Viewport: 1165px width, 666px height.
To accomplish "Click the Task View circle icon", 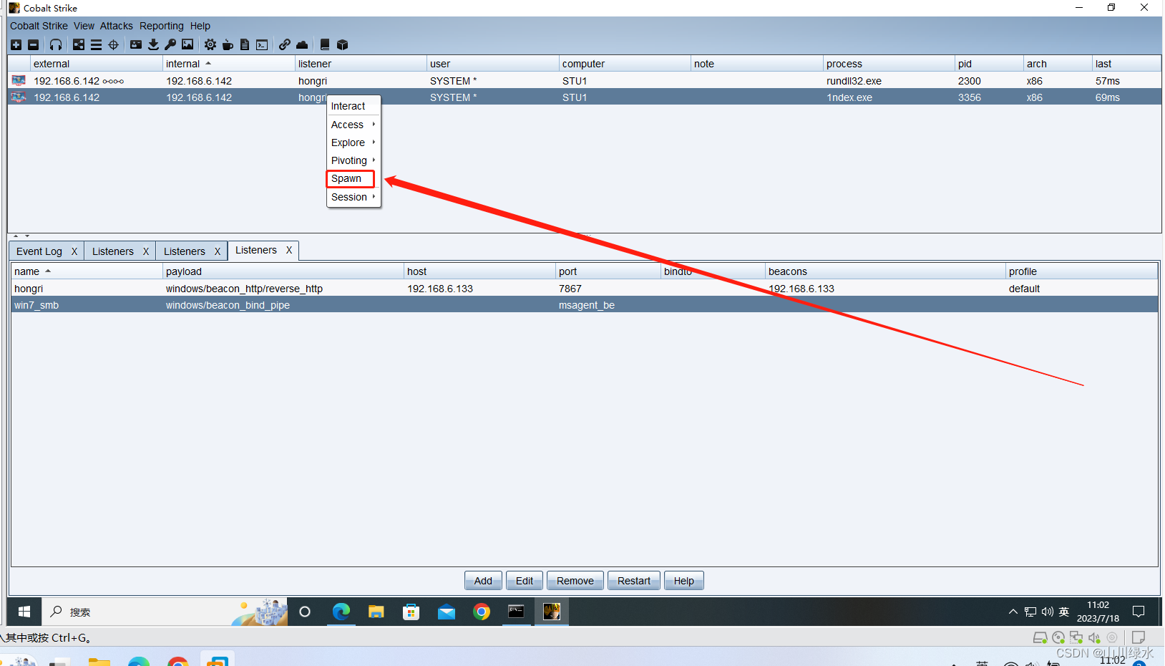I will pos(305,612).
